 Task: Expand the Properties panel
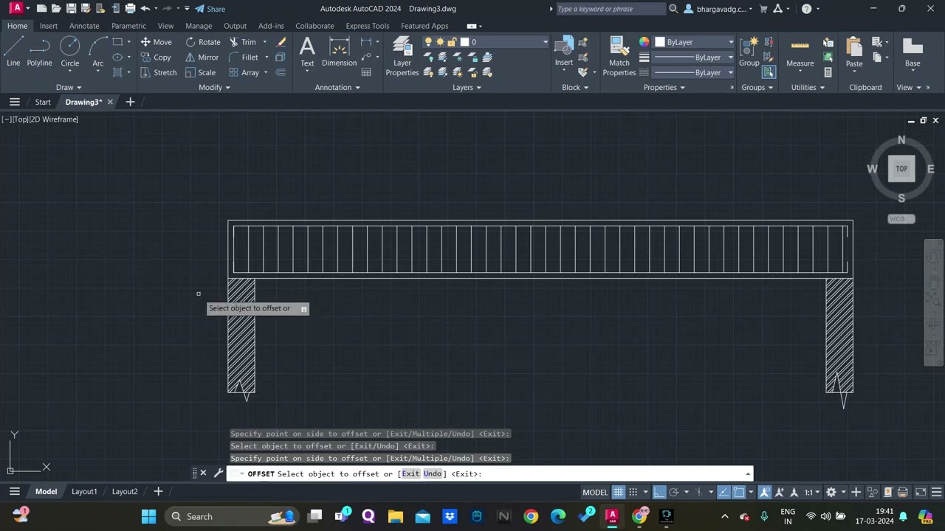pyautogui.click(x=664, y=87)
